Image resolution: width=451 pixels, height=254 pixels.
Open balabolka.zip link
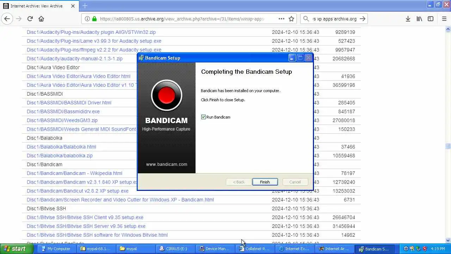60,156
